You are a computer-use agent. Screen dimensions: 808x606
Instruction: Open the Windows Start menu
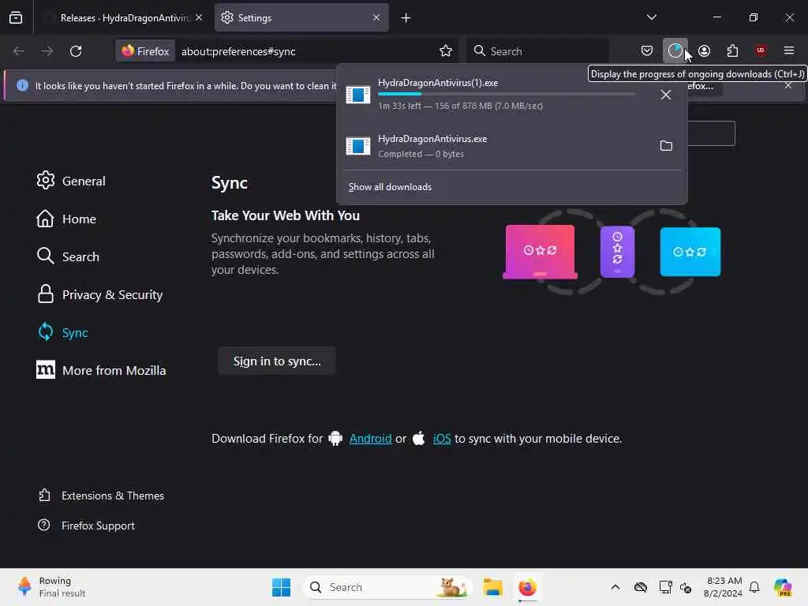(281, 587)
